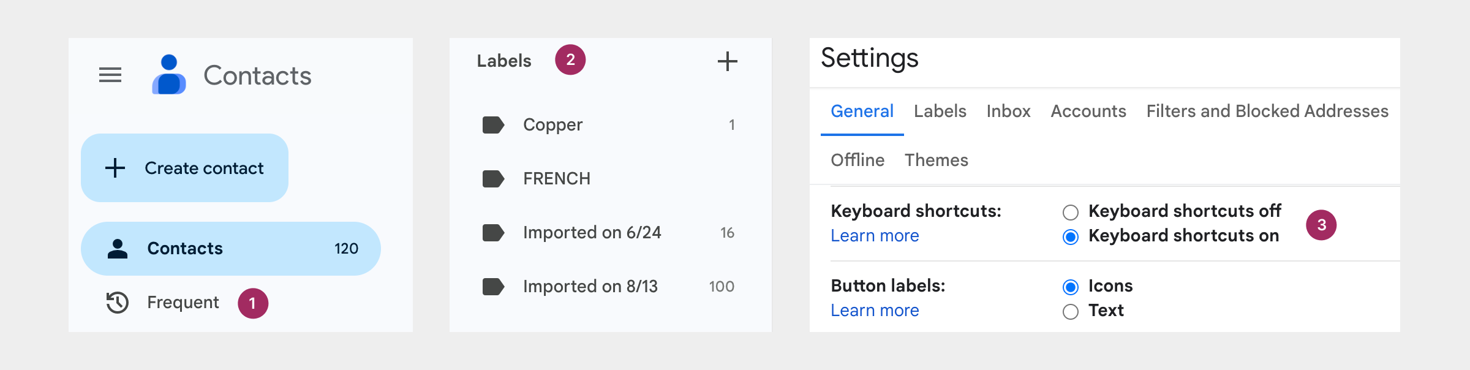This screenshot has width=1470, height=370.
Task: Click the Copper label tag icon
Action: pos(493,125)
